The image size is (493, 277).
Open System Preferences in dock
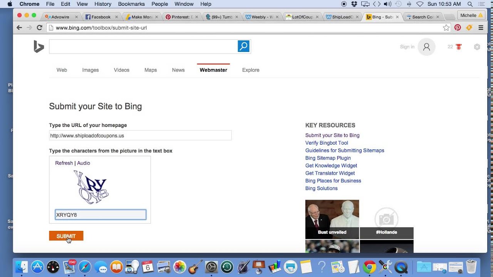211,267
